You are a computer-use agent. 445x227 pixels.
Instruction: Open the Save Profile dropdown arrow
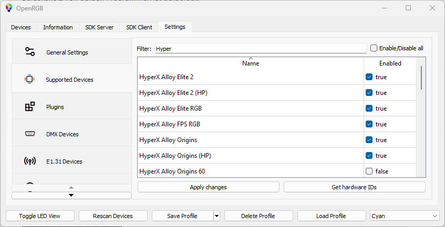coord(216,216)
